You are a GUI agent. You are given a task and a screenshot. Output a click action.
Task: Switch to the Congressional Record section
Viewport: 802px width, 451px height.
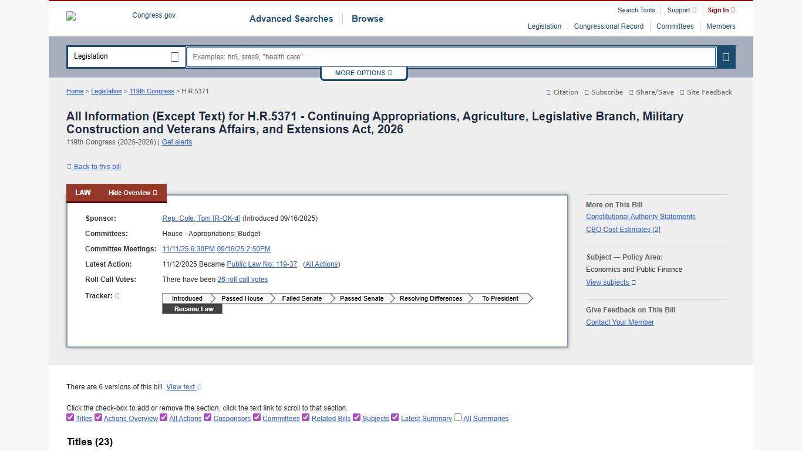tap(609, 26)
